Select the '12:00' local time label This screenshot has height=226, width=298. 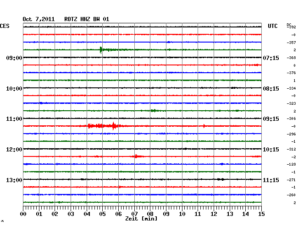point(14,150)
